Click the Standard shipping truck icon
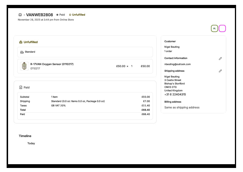The image size is (243, 172). (22, 52)
